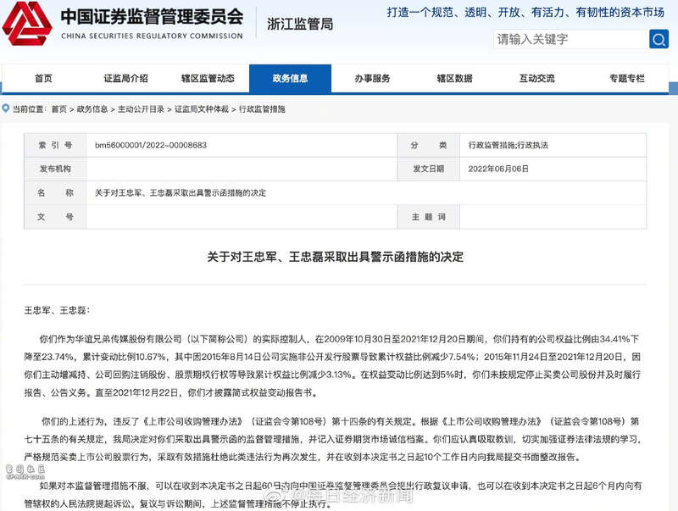The width and height of the screenshot is (678, 511).
Task: Click index number bm56000001/2022-00008683
Action: 151,145
